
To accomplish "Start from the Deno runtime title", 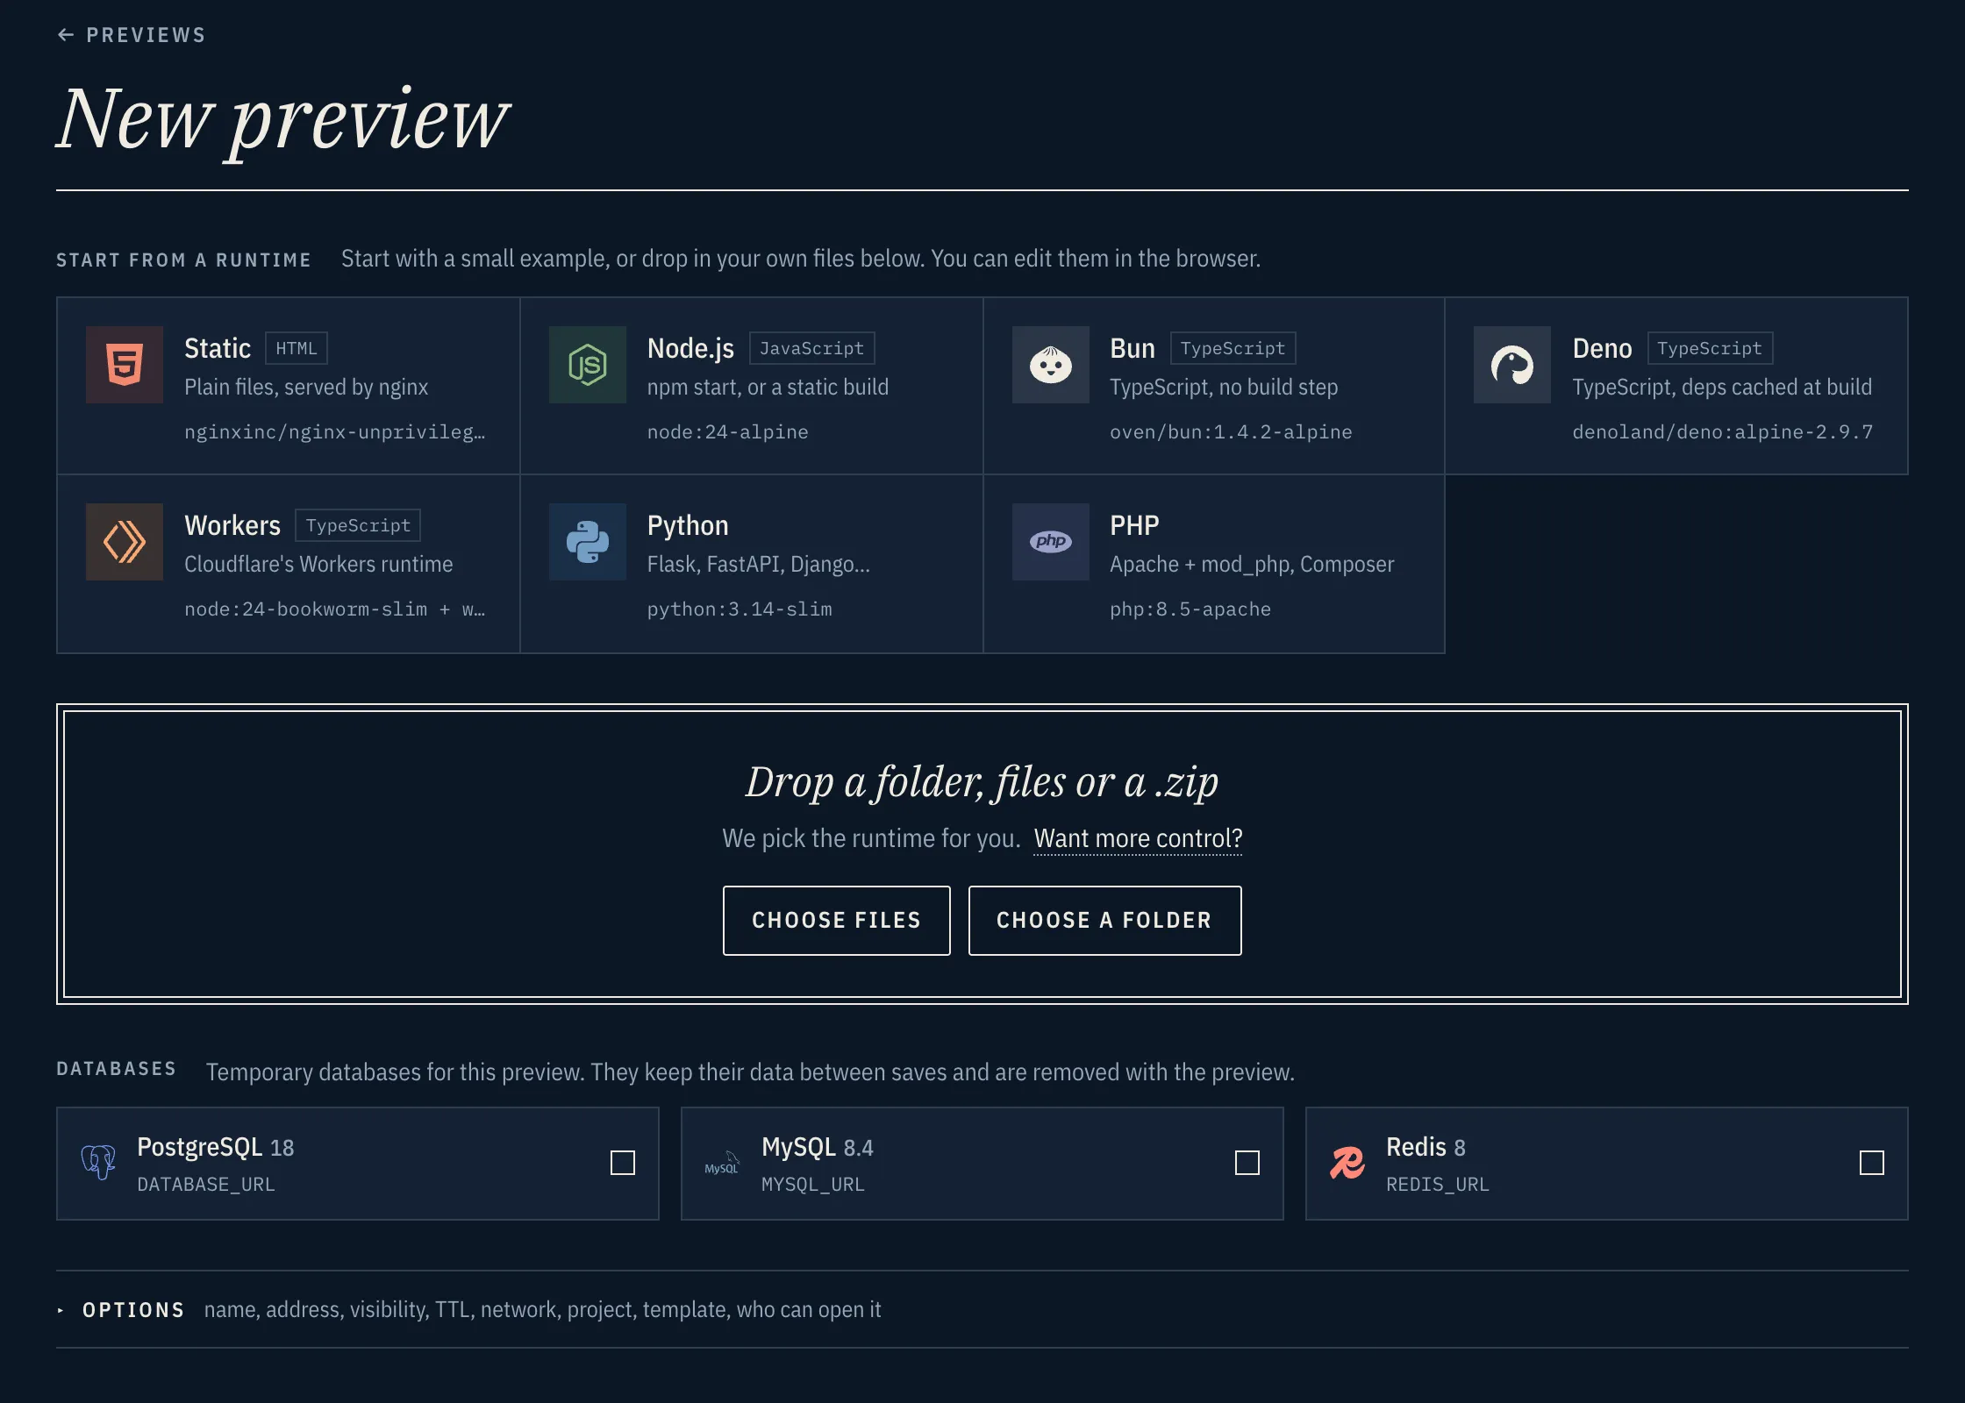I will pos(1602,348).
